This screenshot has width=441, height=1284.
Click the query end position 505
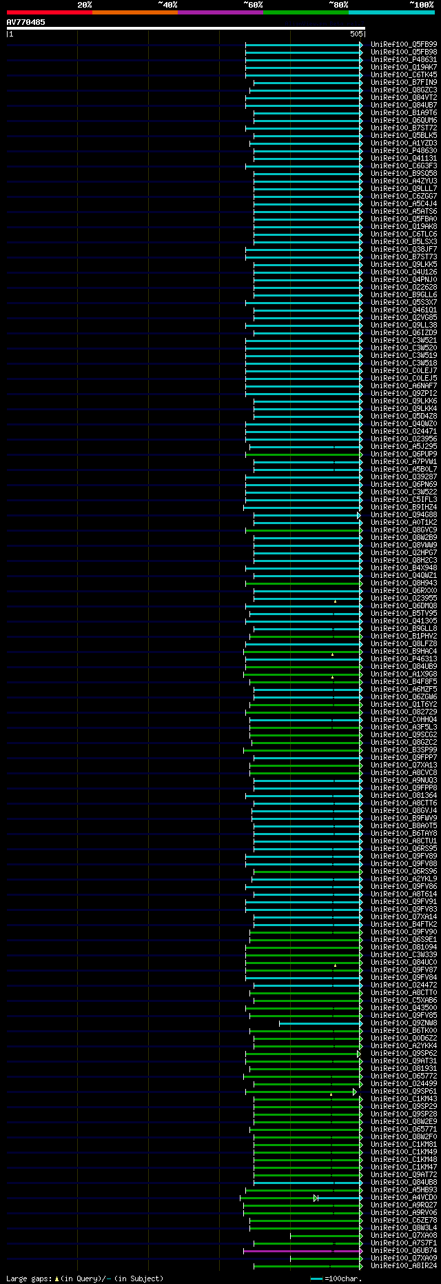coord(356,34)
